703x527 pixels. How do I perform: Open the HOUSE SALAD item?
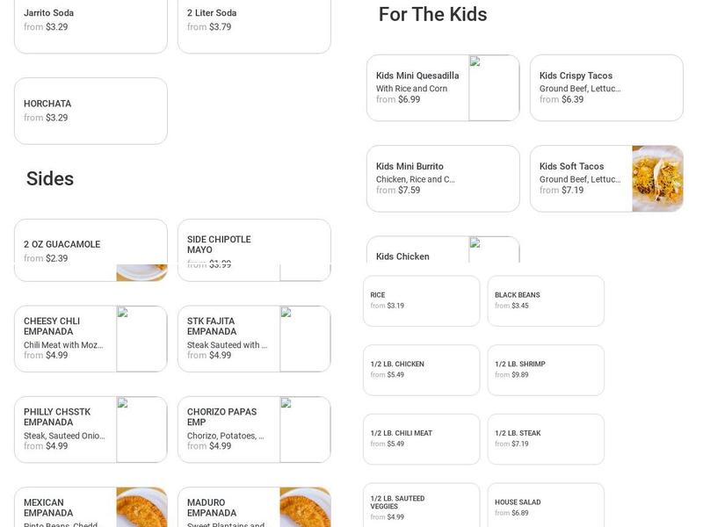[546, 507]
